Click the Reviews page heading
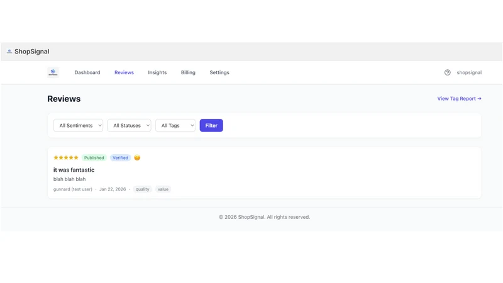The height and width of the screenshot is (283, 503). coord(64,99)
